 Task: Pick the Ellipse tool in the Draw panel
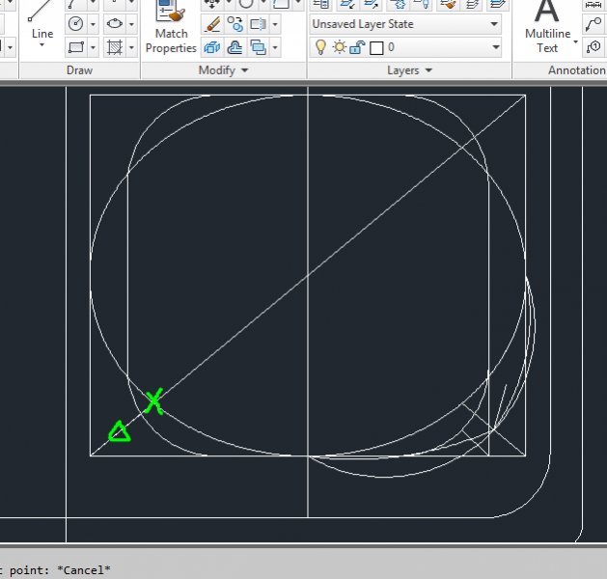(114, 24)
